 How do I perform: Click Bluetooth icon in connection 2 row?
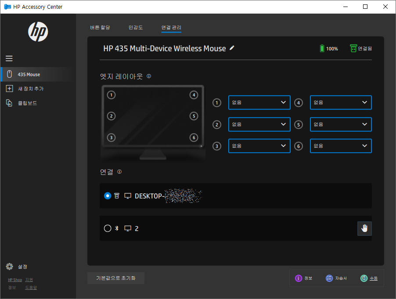point(117,228)
